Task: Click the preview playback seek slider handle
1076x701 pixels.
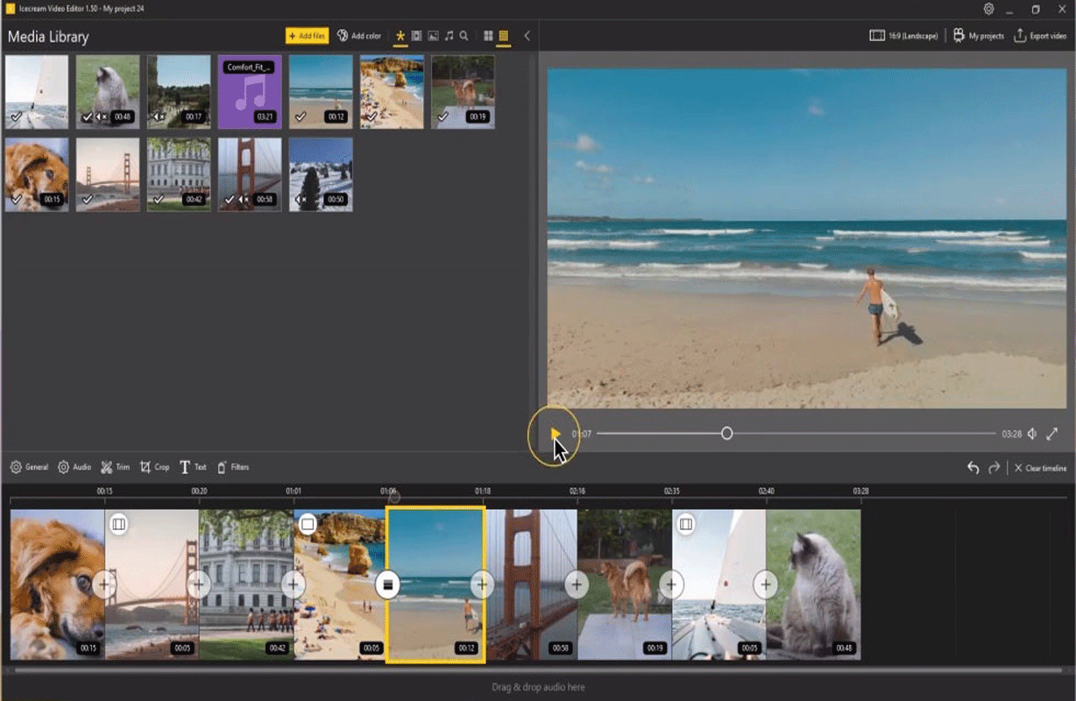Action: pos(726,434)
